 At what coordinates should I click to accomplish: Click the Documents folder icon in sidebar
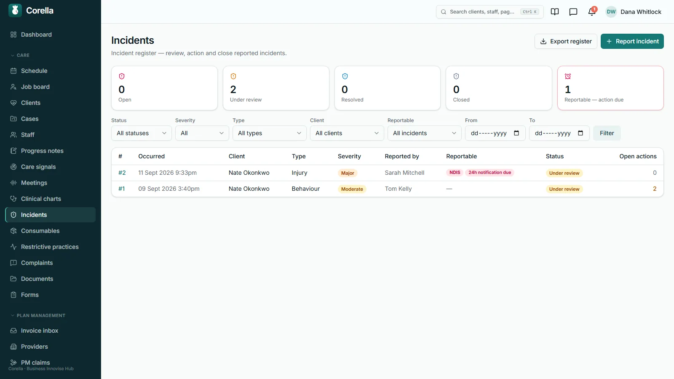[13, 279]
